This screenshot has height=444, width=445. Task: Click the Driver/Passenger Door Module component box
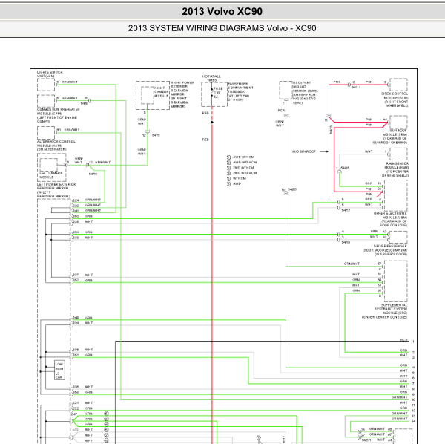pos(398,237)
